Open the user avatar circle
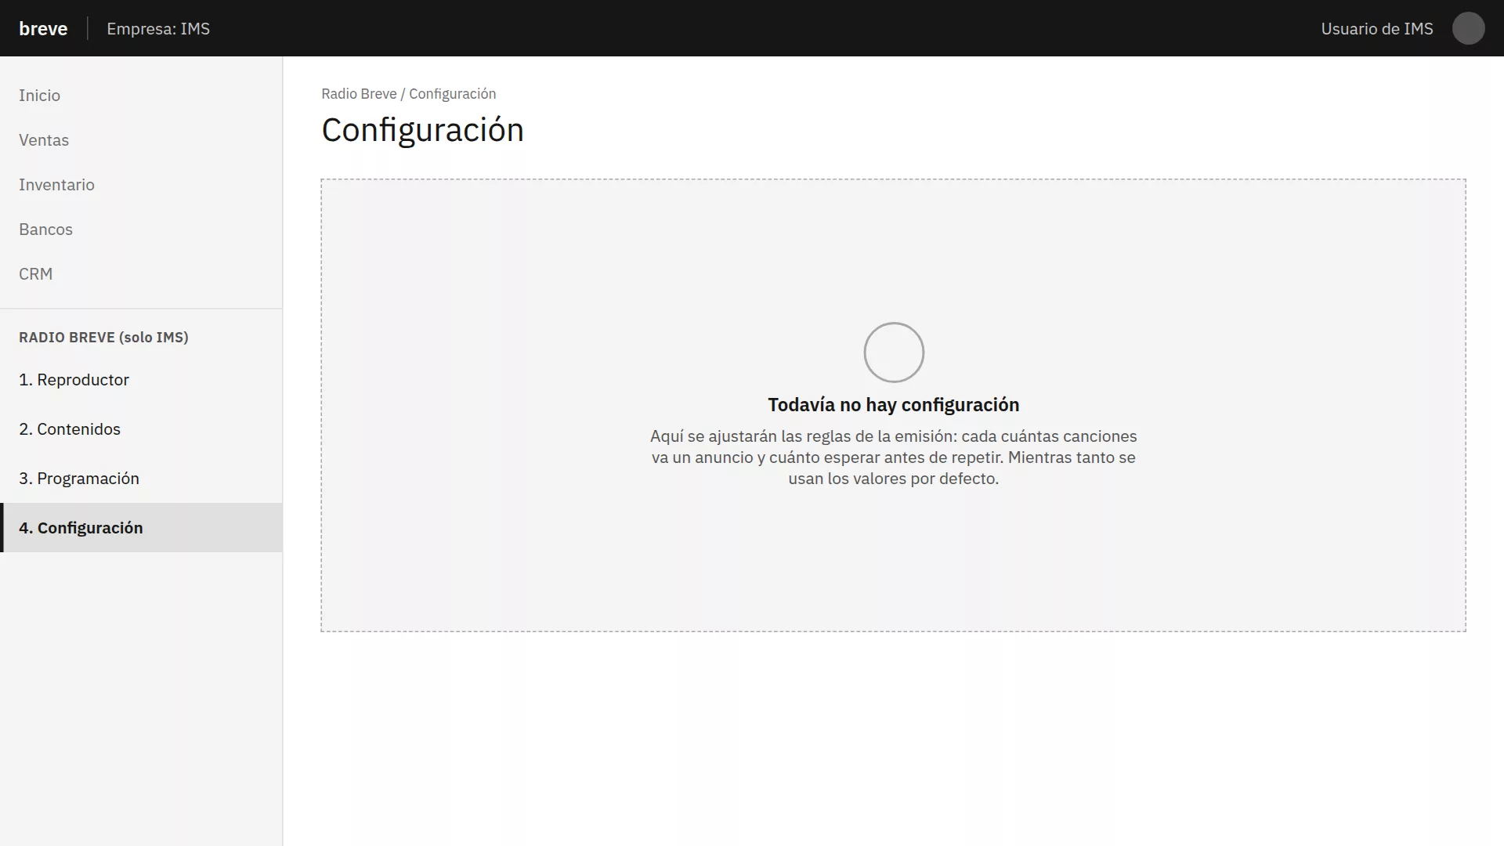 (1468, 28)
